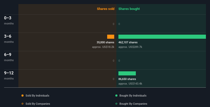The image size is (210, 107).
Task: Click the green Bought By Individuals legend dot
Action: [x=116, y=96]
